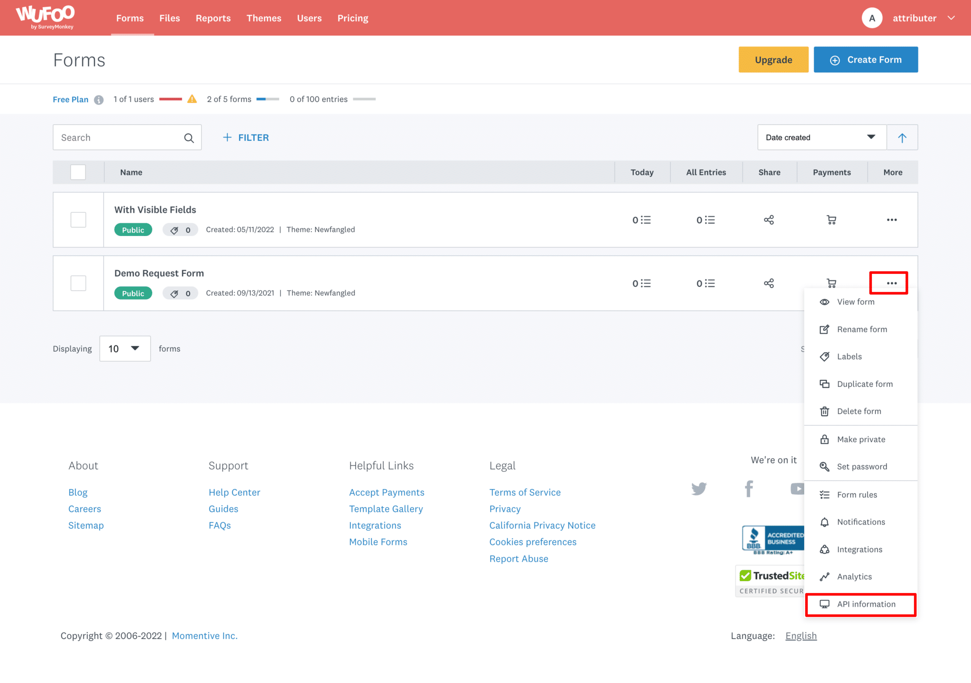The width and height of the screenshot is (971, 683).
Task: Click the Create Form button
Action: 865,59
